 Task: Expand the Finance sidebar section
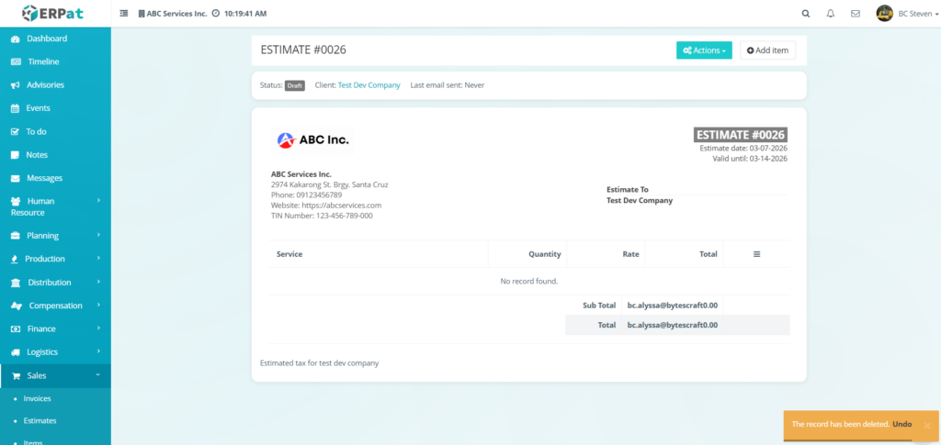click(55, 328)
